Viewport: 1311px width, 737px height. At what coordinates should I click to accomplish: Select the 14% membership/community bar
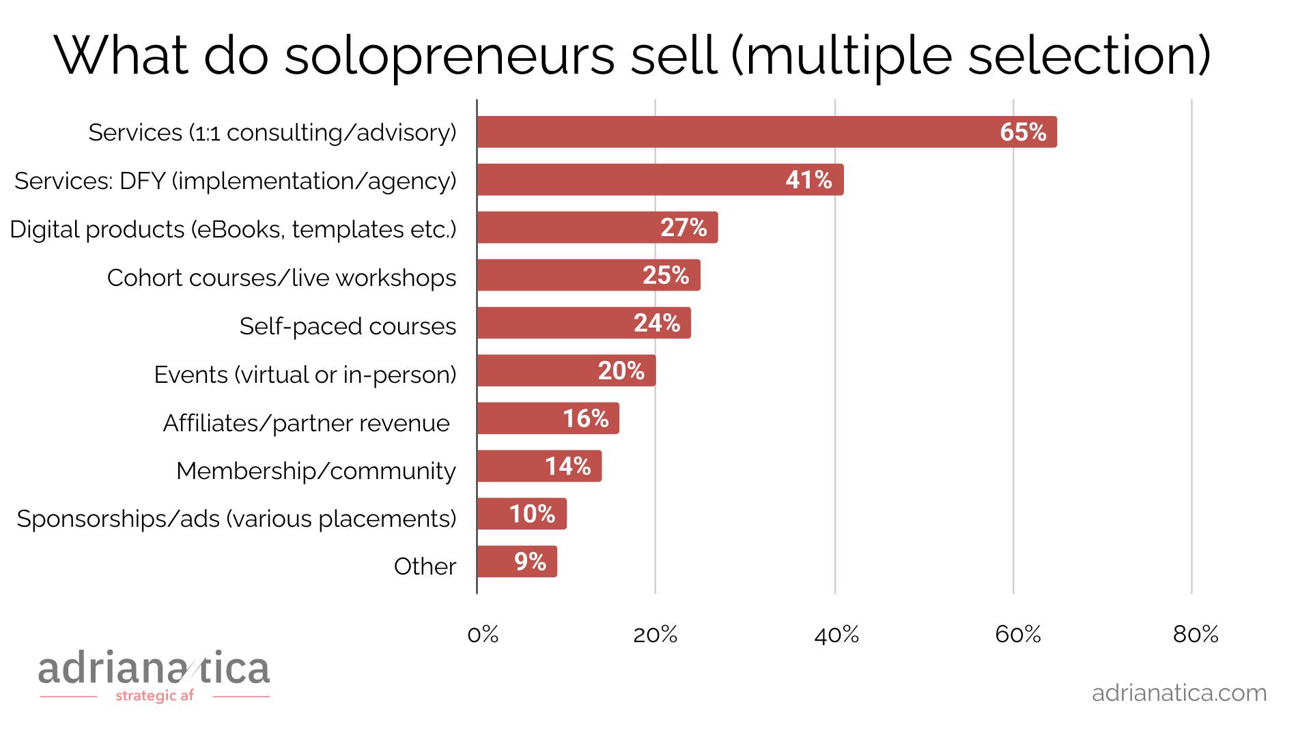(x=539, y=466)
